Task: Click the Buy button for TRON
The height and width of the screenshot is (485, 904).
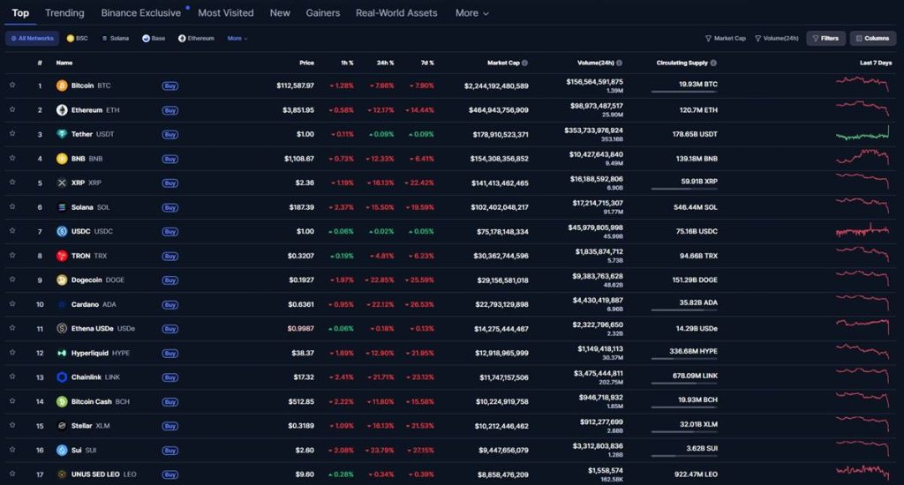Action: 170,257
